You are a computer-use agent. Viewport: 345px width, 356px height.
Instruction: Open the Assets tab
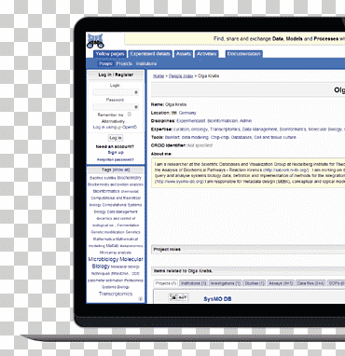tap(183, 54)
